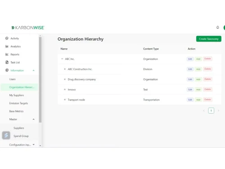Expand the Configuration inputs chevron
This screenshot has height=169, width=225.
34,145
